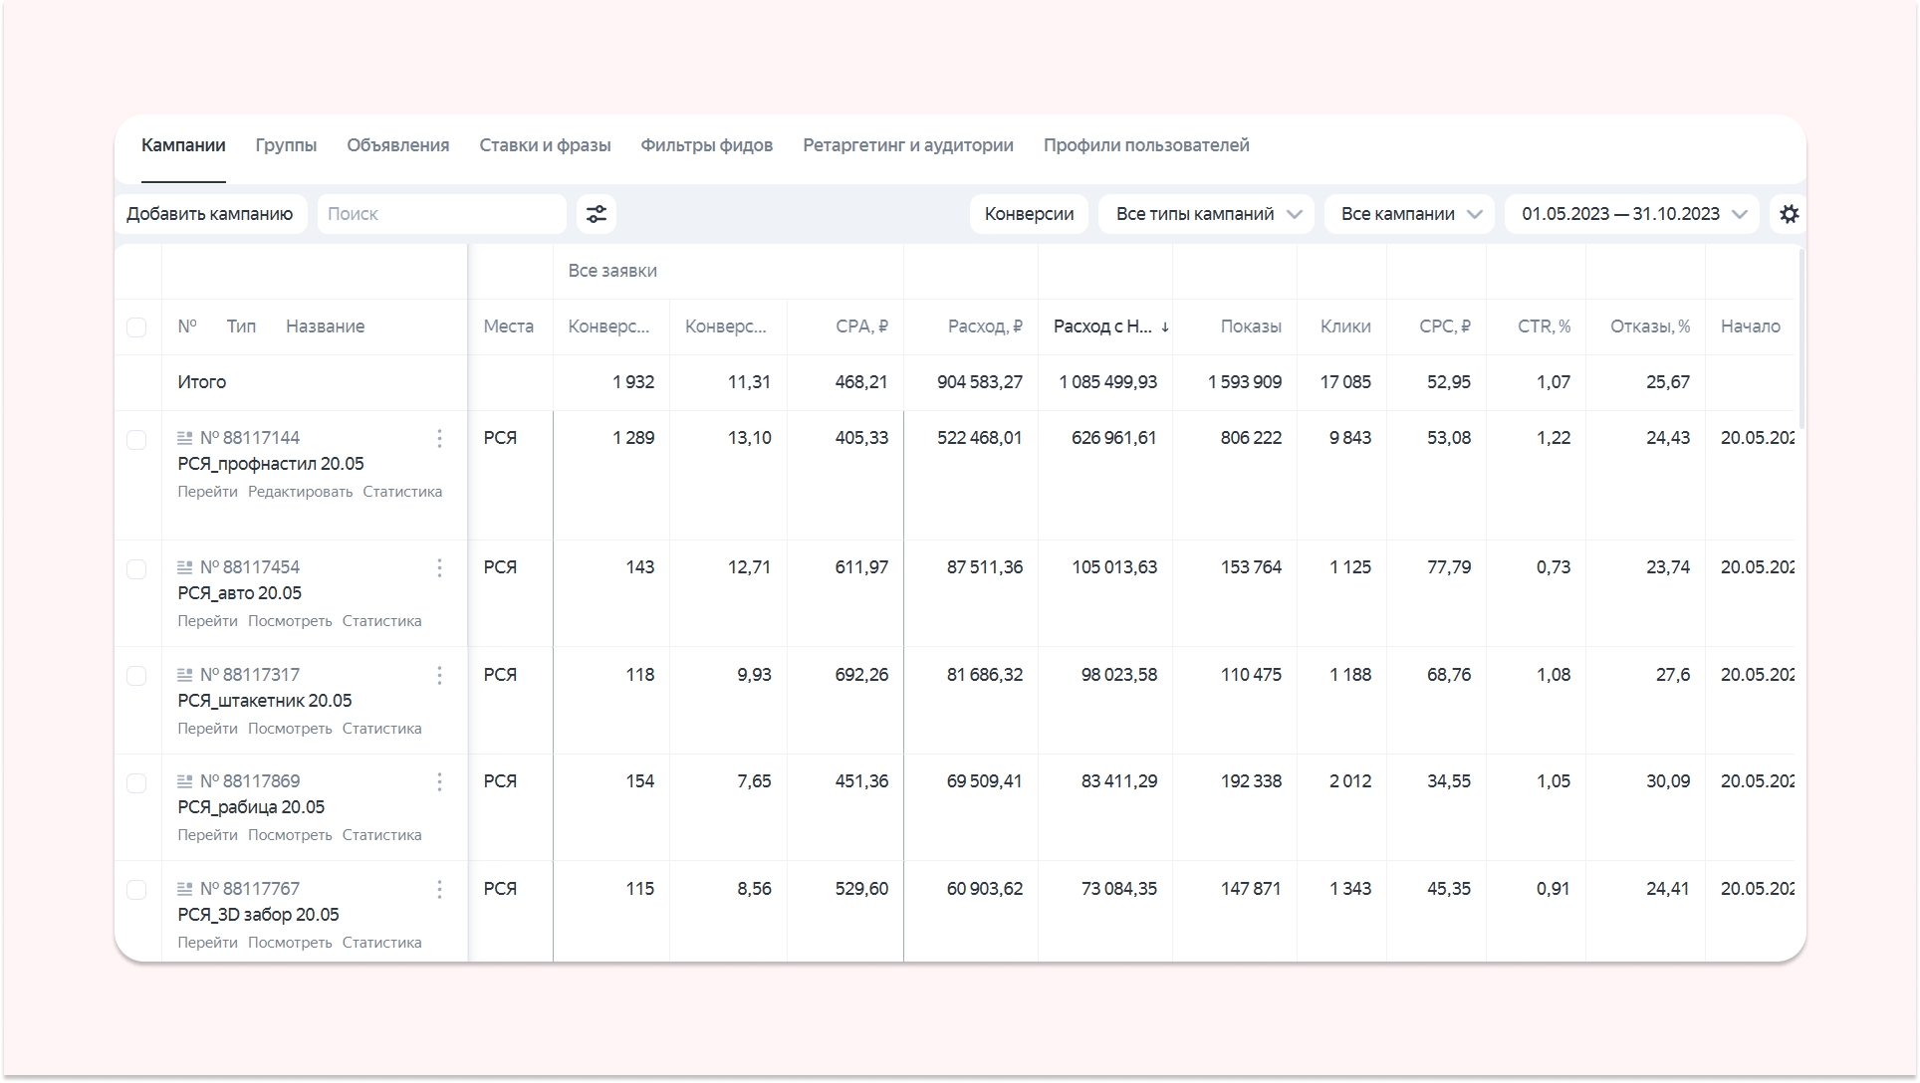Open three-dot menu for РСЯ_авто 20.05
The width and height of the screenshot is (1920, 1083).
point(439,568)
